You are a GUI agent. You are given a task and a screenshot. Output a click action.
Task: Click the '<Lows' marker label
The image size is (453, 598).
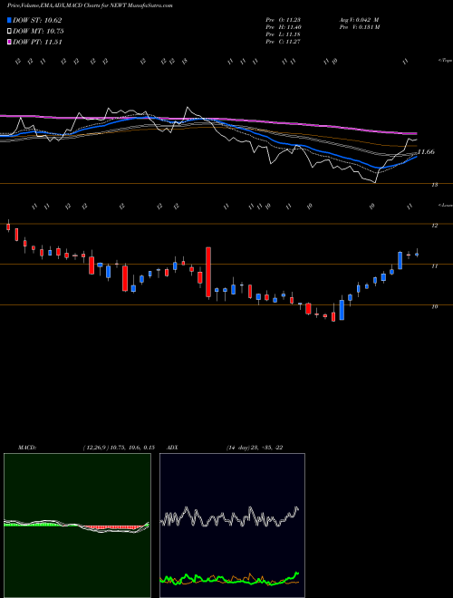(x=445, y=205)
